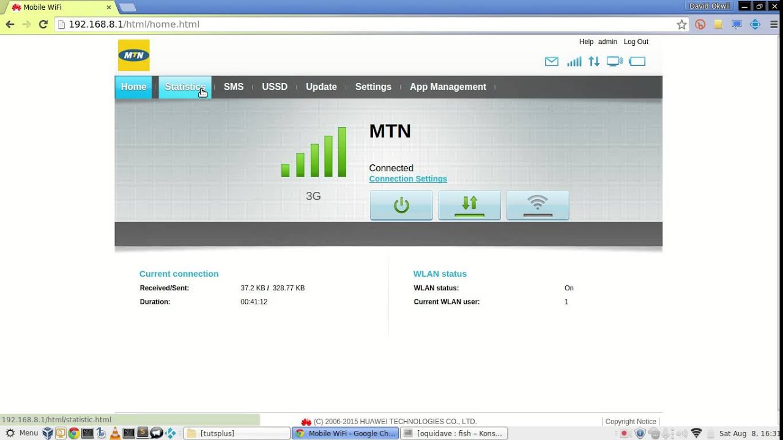
Task: Open the Update tab
Action: (321, 87)
